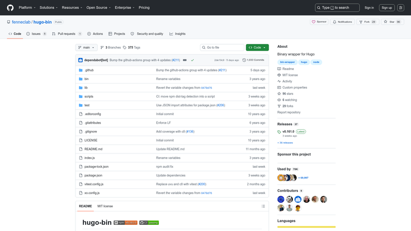The height and width of the screenshot is (231, 411).
Task: Switch to the Actions tab
Action: (x=95, y=34)
